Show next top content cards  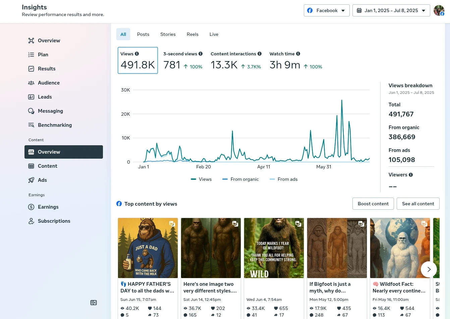[x=429, y=269]
